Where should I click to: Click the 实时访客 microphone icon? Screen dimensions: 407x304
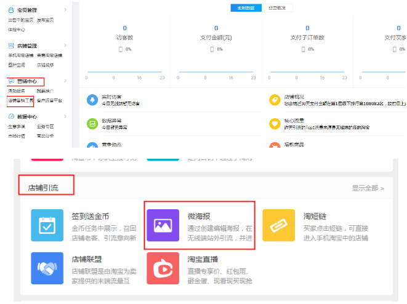click(92, 100)
